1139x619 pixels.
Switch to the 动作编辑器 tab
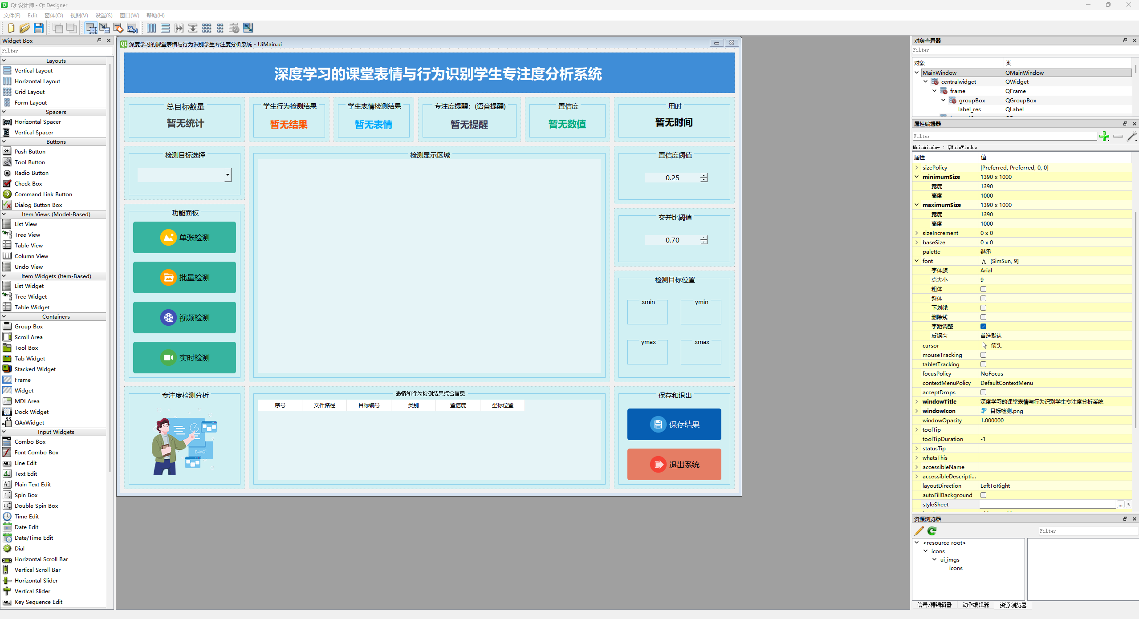(975, 605)
